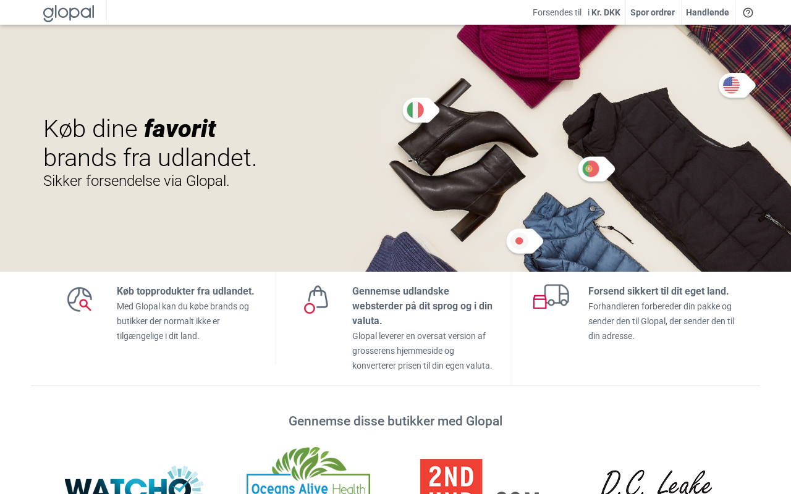The height and width of the screenshot is (494, 791).
Task: Open the Forsendes til country selector
Action: 557,12
